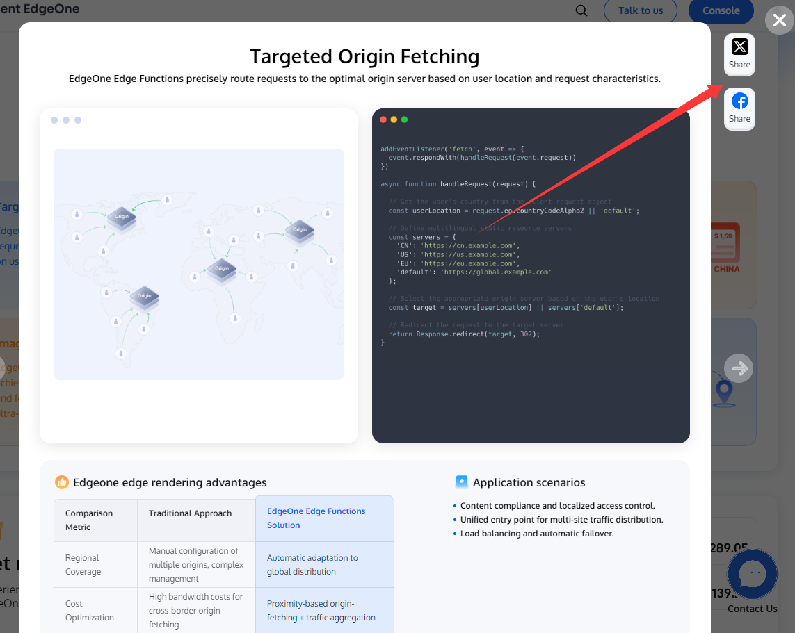The height and width of the screenshot is (633, 795).
Task: Click the world map origin illustration
Action: 199,264
